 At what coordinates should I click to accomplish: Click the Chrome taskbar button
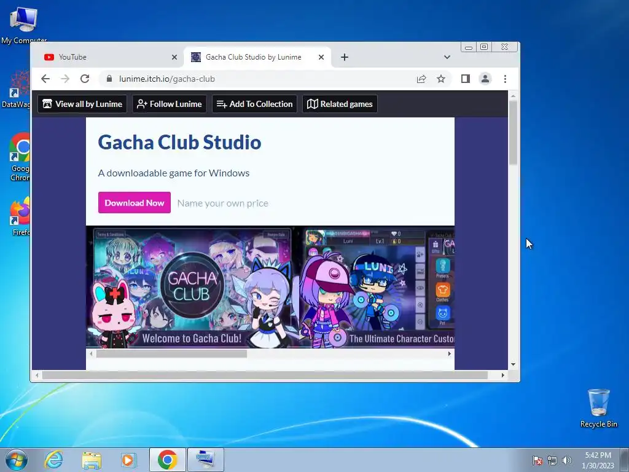click(x=168, y=460)
